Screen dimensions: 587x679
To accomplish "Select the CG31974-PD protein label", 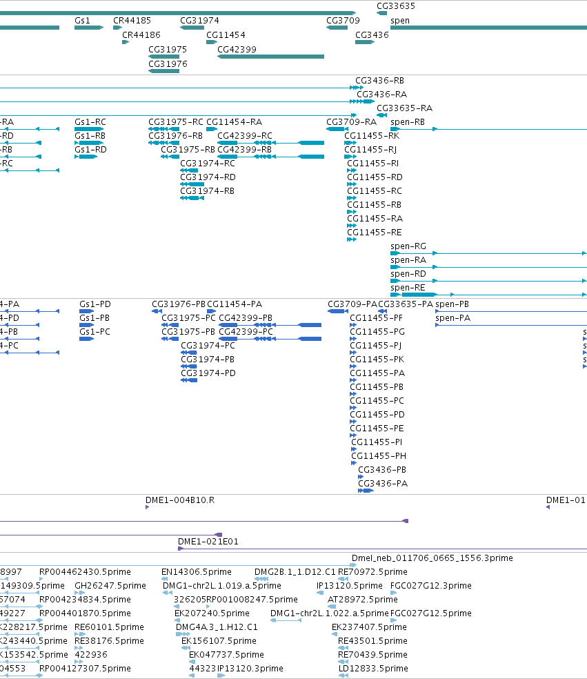I will pos(208,373).
